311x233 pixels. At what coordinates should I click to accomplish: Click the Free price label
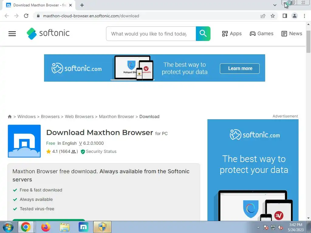pyautogui.click(x=51, y=143)
